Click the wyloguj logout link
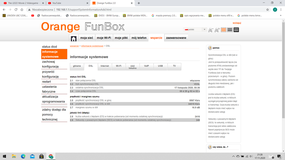Viewport: 285px width, 160px height. pos(237,23)
